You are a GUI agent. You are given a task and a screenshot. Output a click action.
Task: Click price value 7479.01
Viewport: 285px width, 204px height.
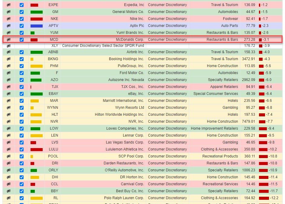click(248, 121)
